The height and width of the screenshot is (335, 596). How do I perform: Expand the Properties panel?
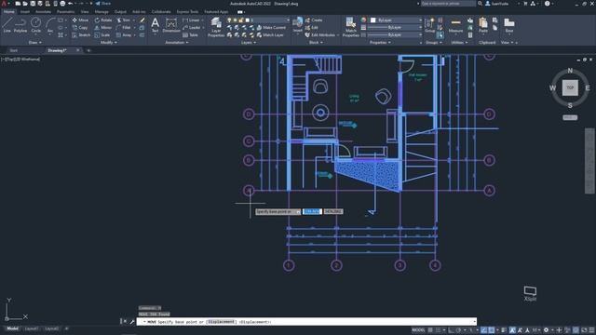[380, 43]
